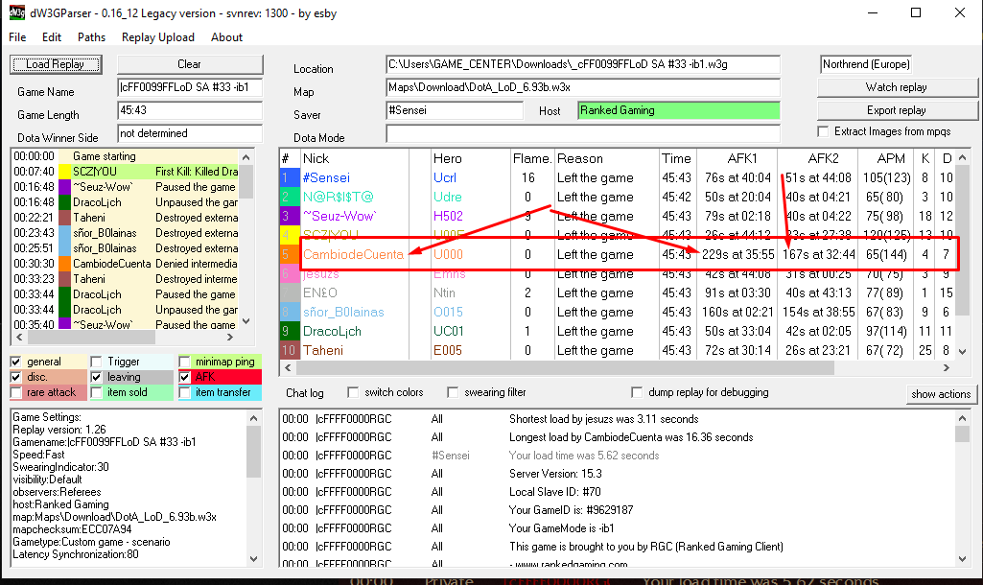983x585 pixels.
Task: Select the SCZ|YOU First Kill event row
Action: 126,172
